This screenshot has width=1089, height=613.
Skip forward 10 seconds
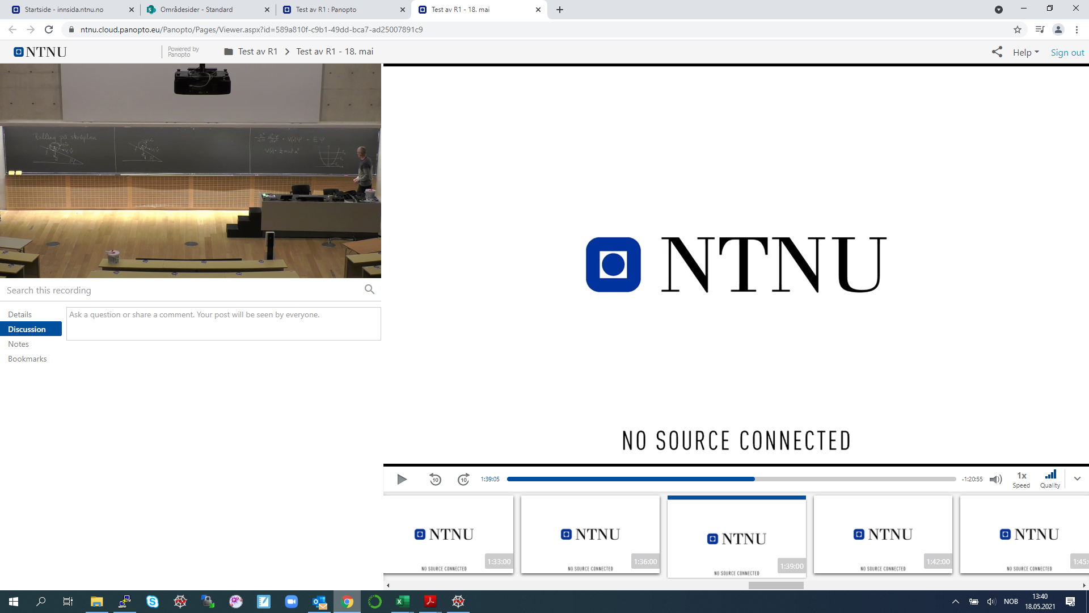[463, 480]
